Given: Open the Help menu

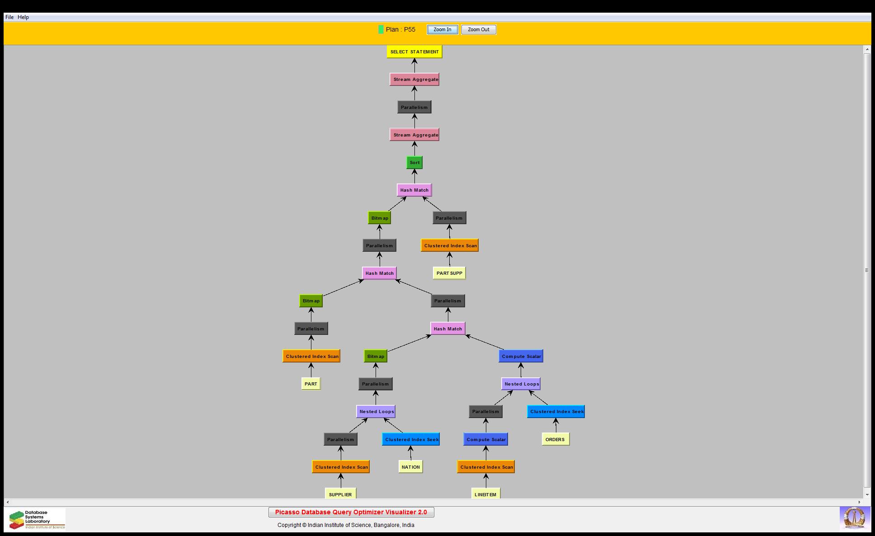Looking at the screenshot, I should coord(23,17).
